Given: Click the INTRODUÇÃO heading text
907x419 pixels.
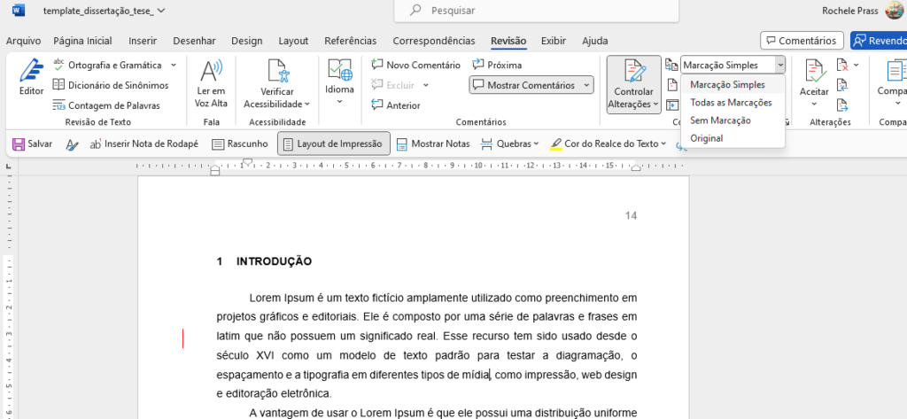Looking at the screenshot, I should coord(274,261).
